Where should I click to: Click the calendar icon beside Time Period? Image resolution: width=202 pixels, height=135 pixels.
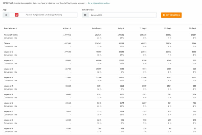(85, 15)
